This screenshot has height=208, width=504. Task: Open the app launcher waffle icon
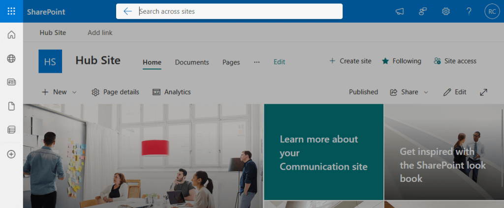tap(11, 11)
